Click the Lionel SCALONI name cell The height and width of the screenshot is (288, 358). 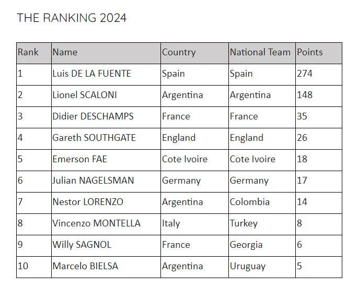(x=85, y=95)
